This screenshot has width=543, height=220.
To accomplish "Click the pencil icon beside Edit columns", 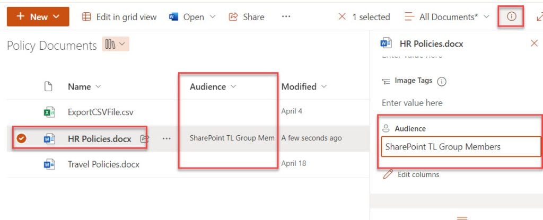I will pyautogui.click(x=388, y=174).
